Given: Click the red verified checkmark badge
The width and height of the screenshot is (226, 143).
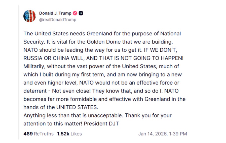Looking at the screenshot, I should click(x=75, y=13).
